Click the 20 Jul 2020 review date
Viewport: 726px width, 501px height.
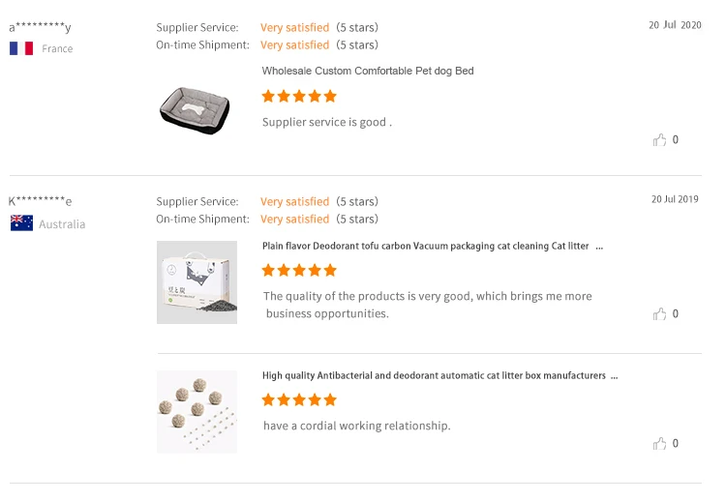675,25
